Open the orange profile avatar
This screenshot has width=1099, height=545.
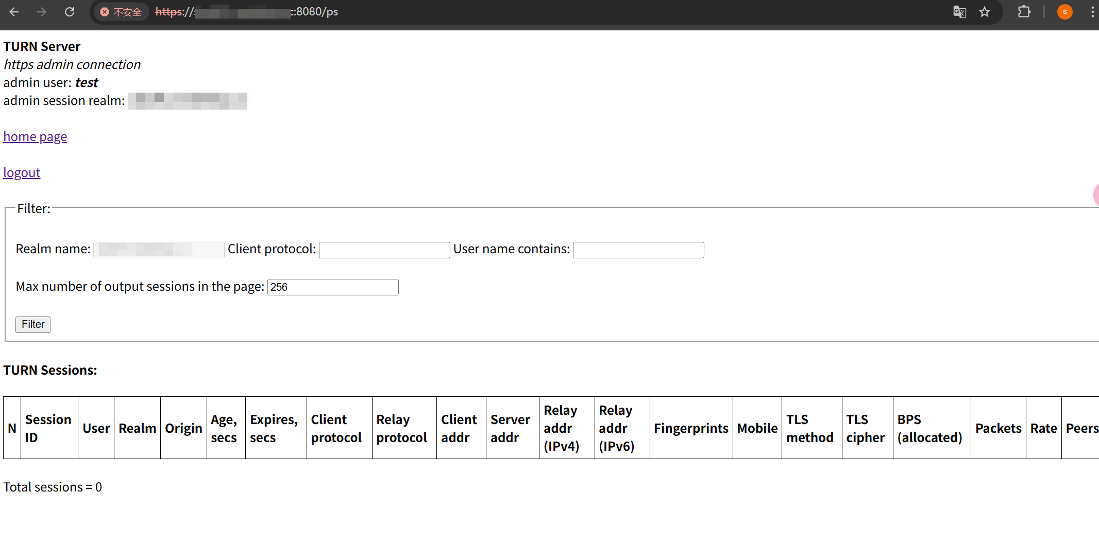tap(1064, 12)
